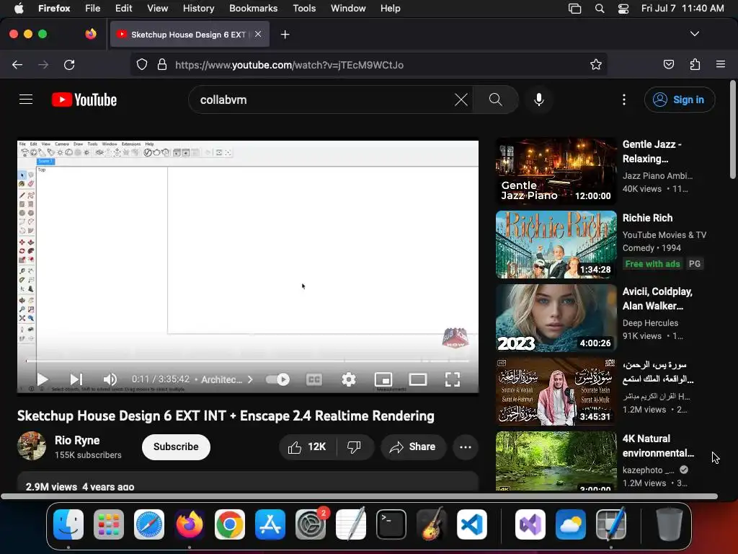
Task: Toggle closed captions CC button
Action: point(314,379)
